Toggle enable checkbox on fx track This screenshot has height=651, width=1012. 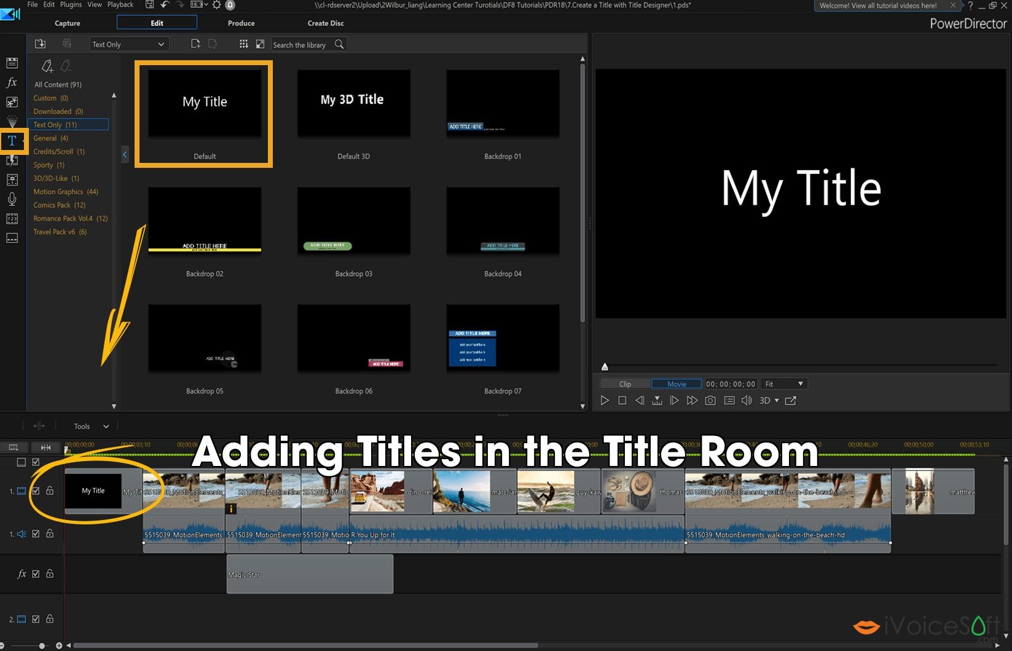tap(36, 574)
